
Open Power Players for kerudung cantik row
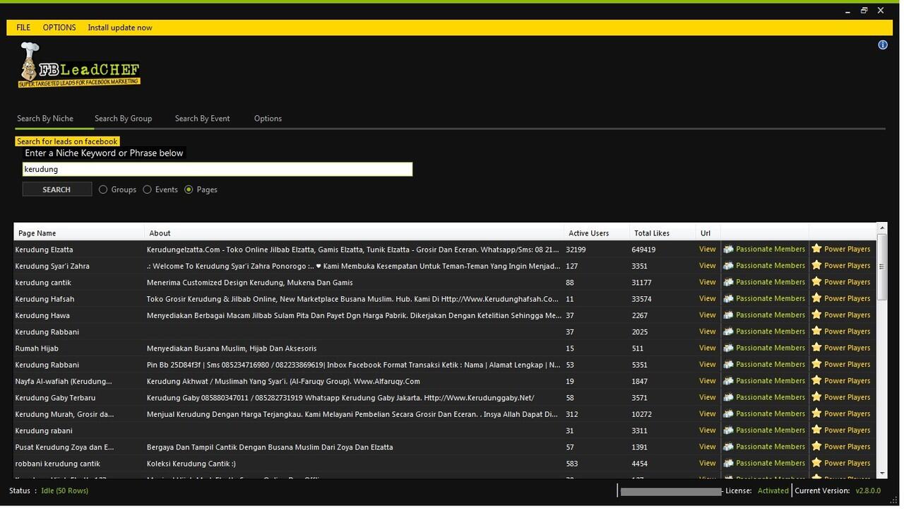tap(840, 282)
